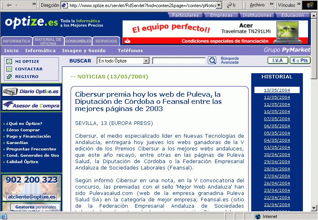The height and width of the screenshot is (220, 318).
Task: Open Pago y Financiación link
Action: [28, 136]
